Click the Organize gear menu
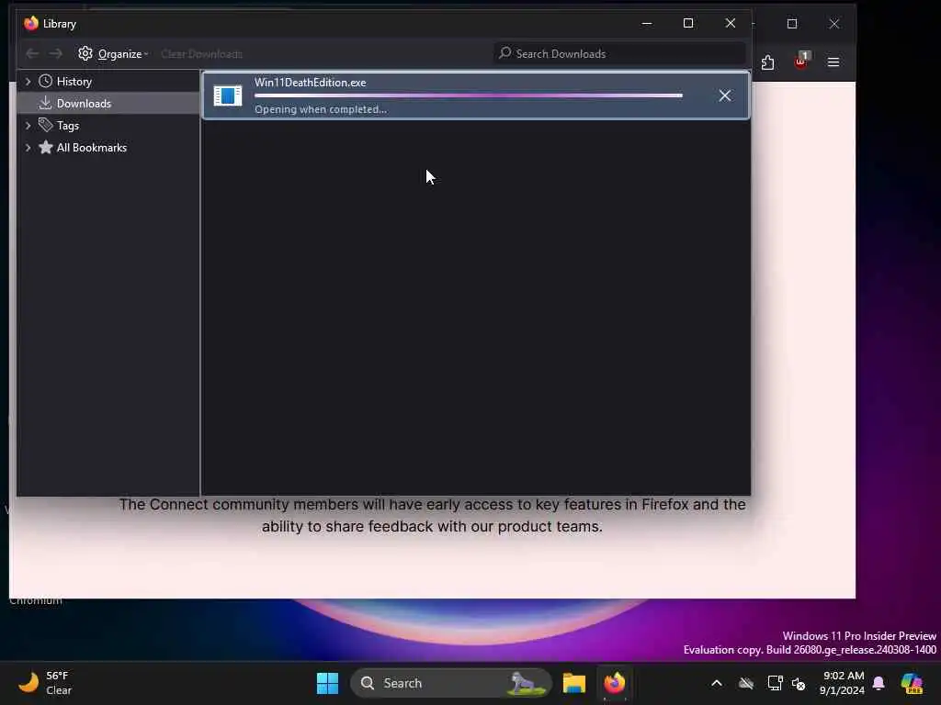Screen dimensions: 941x705 click(x=113, y=54)
